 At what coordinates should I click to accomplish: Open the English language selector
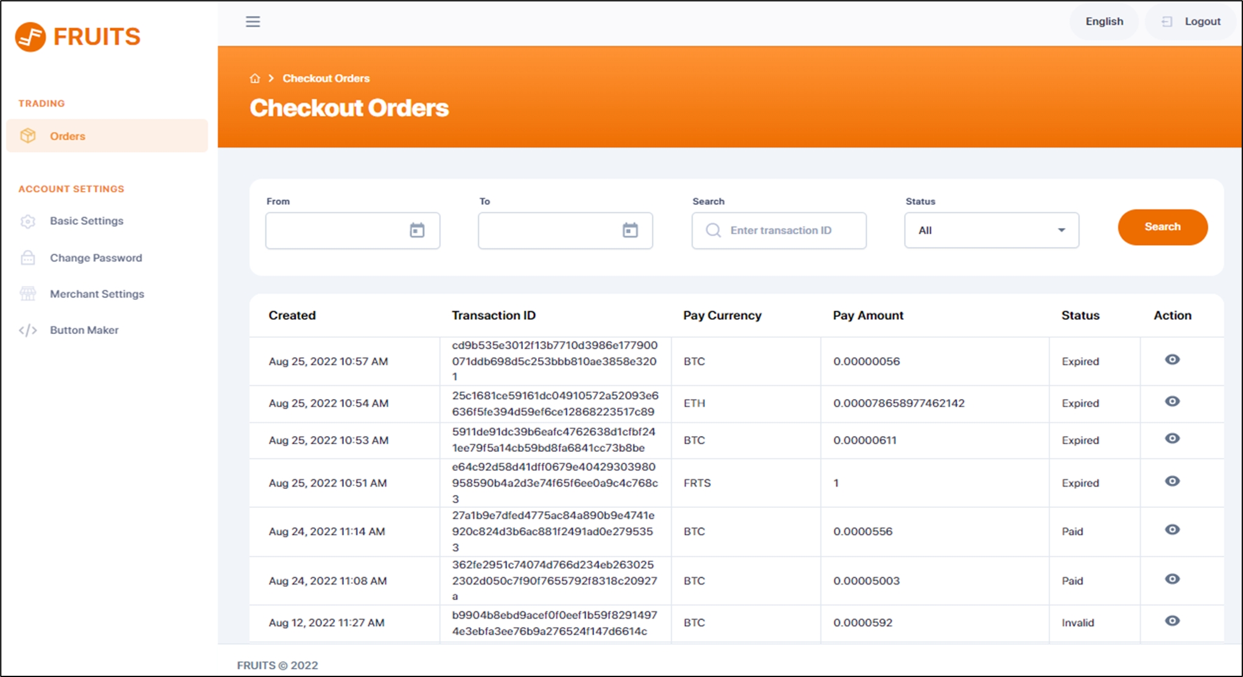pyautogui.click(x=1104, y=22)
